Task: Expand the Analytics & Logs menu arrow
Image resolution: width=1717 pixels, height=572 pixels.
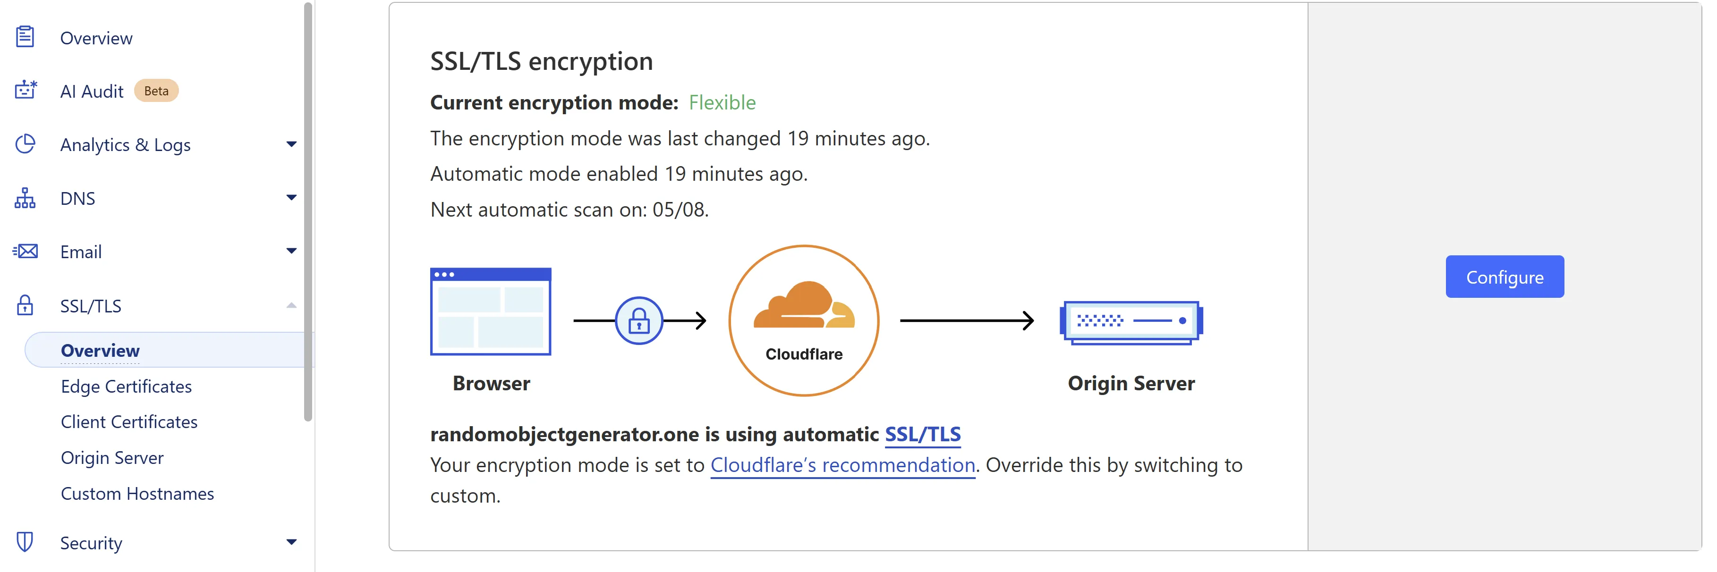Action: [291, 144]
